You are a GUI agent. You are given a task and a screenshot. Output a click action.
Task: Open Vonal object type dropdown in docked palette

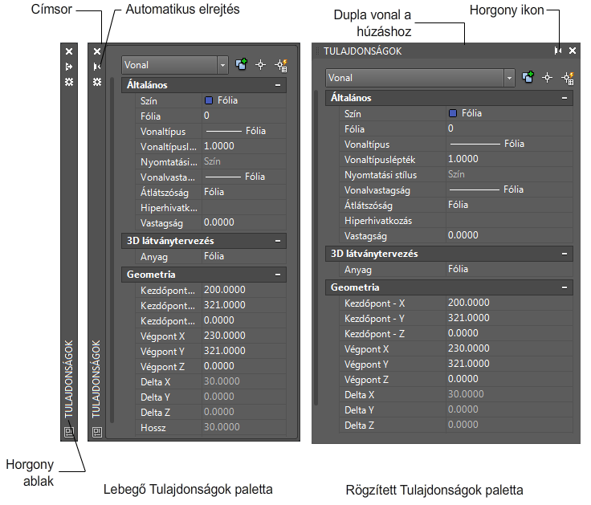tap(509, 78)
